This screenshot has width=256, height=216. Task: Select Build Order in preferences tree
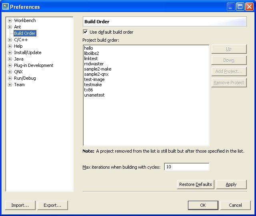coord(24,33)
